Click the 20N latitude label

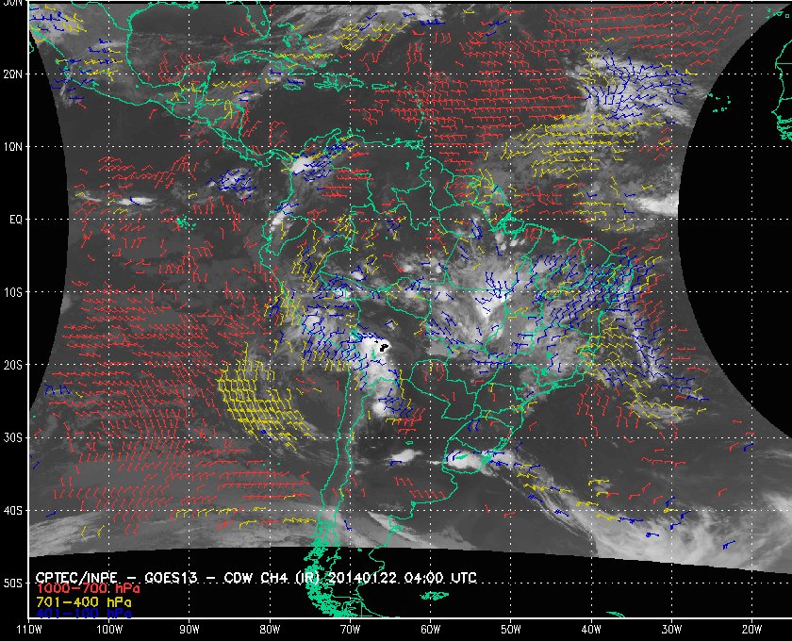click(x=12, y=74)
